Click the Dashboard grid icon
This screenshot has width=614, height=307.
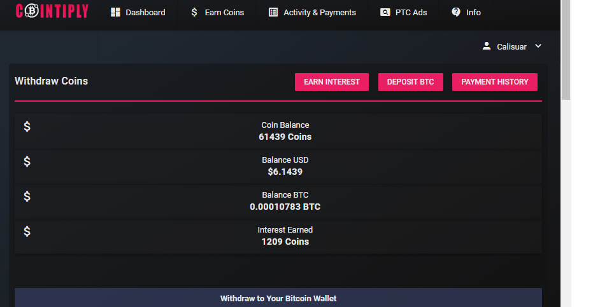tap(115, 12)
